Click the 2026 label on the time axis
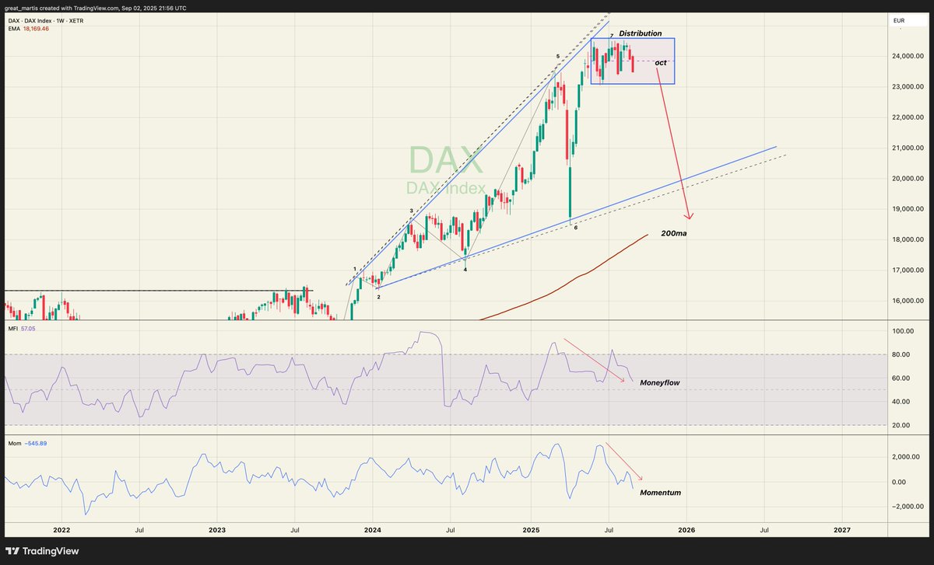Viewport: 934px width, 565px height. pyautogui.click(x=686, y=530)
